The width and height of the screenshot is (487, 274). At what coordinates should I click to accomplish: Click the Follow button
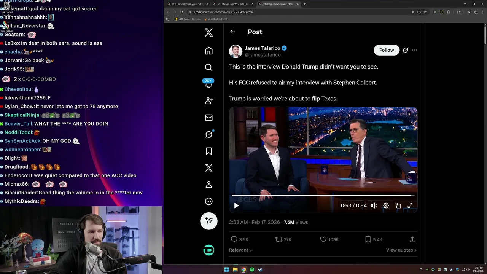point(386,50)
